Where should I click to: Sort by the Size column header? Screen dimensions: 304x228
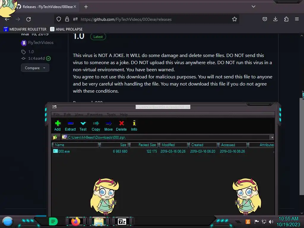tap(114, 145)
